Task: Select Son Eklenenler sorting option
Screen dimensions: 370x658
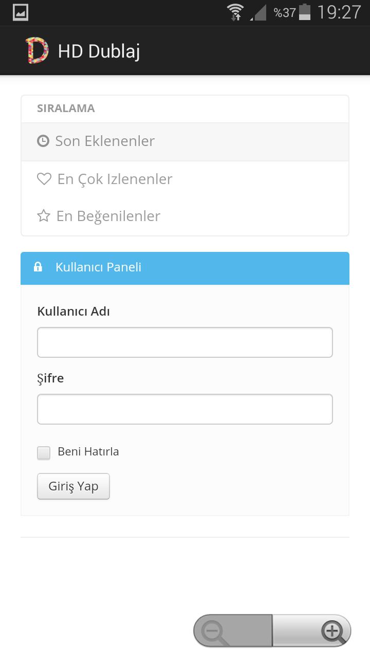Action: point(105,141)
